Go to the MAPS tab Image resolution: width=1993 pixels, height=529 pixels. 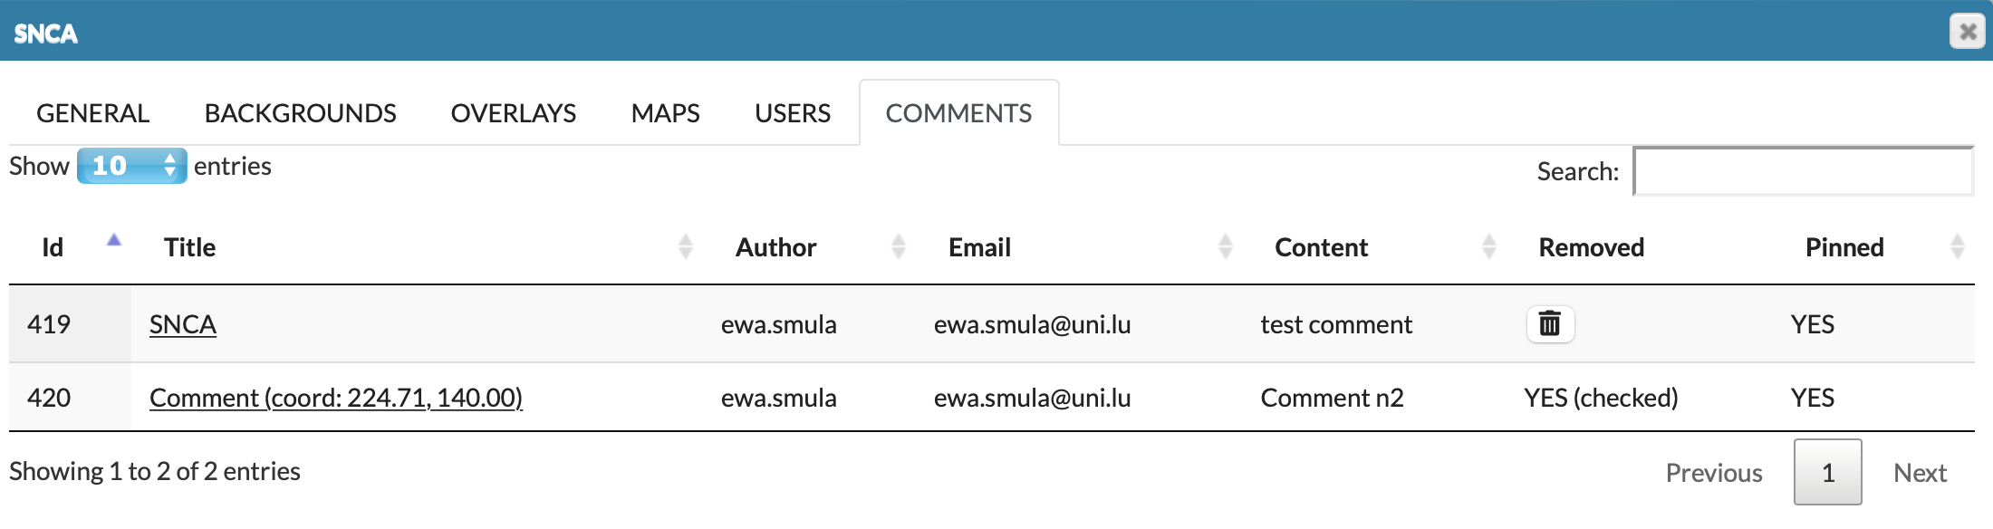tap(665, 113)
